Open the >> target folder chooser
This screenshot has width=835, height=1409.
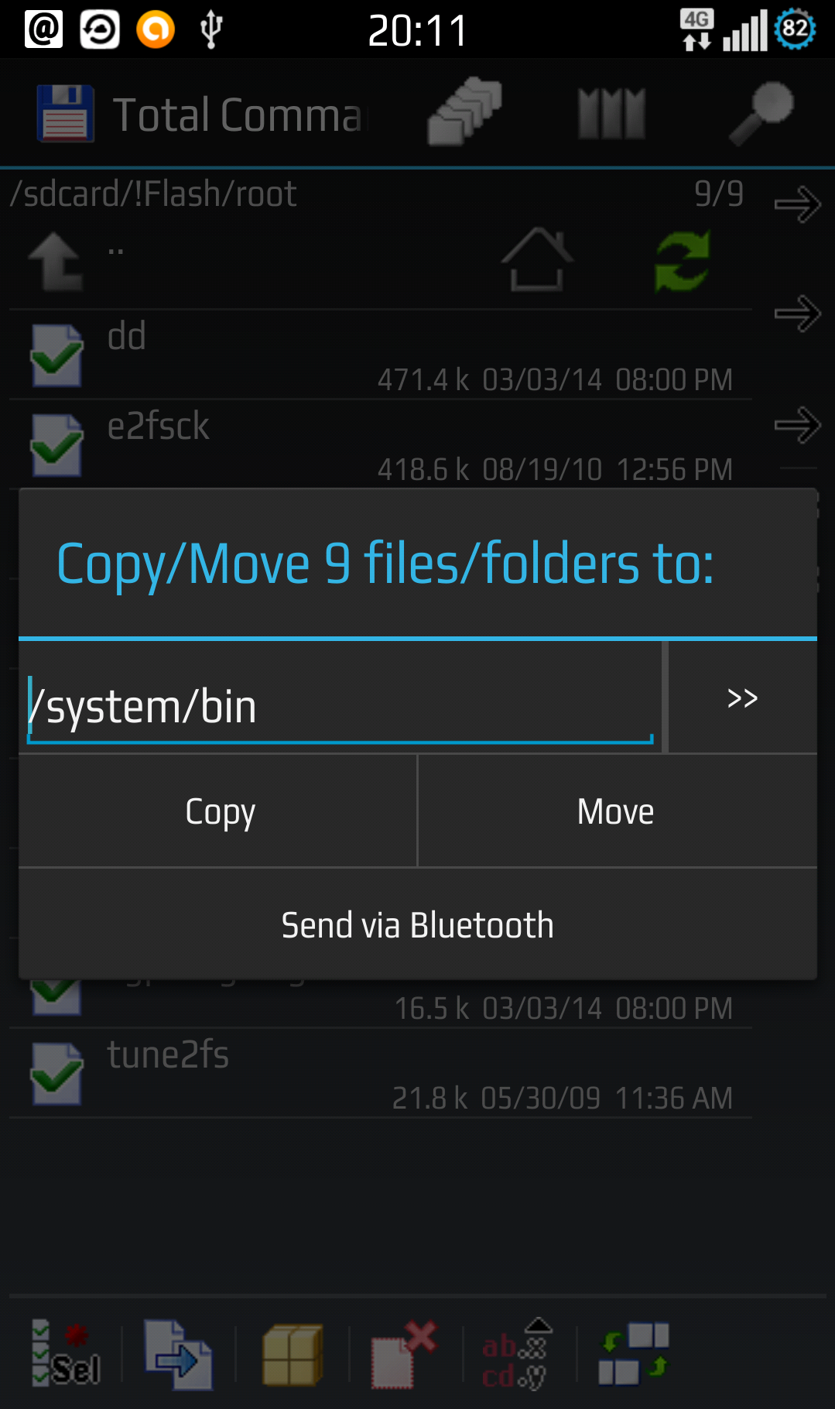[742, 698]
